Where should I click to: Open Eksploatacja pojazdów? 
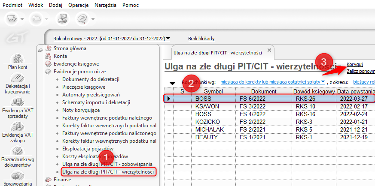coord(88,149)
